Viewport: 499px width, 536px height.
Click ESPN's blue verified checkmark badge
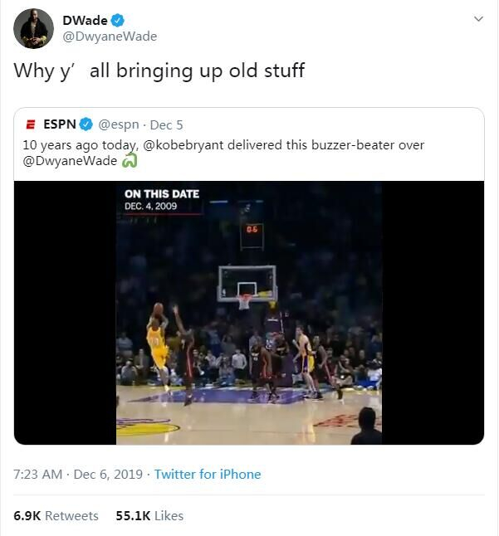(x=85, y=124)
